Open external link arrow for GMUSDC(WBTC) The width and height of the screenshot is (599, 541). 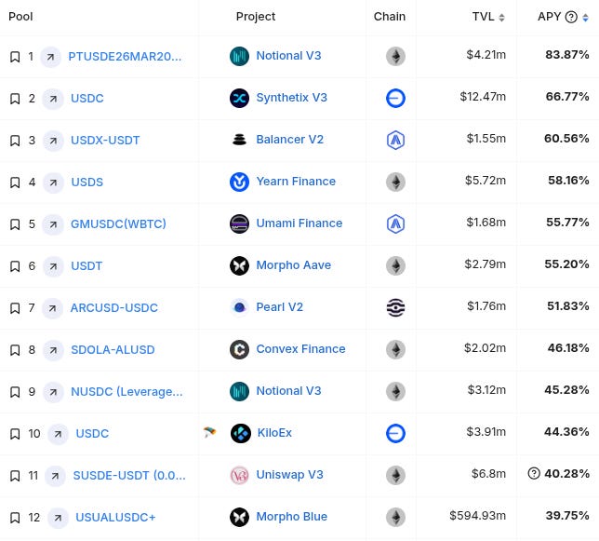click(x=53, y=224)
